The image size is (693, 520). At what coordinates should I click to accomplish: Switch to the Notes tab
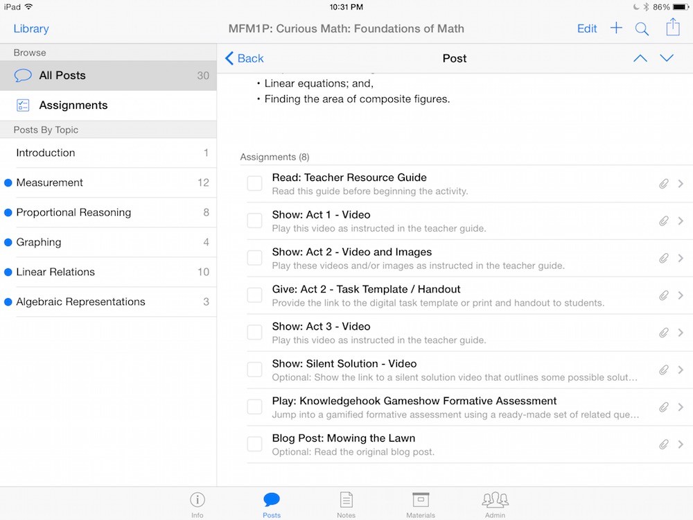[346, 503]
